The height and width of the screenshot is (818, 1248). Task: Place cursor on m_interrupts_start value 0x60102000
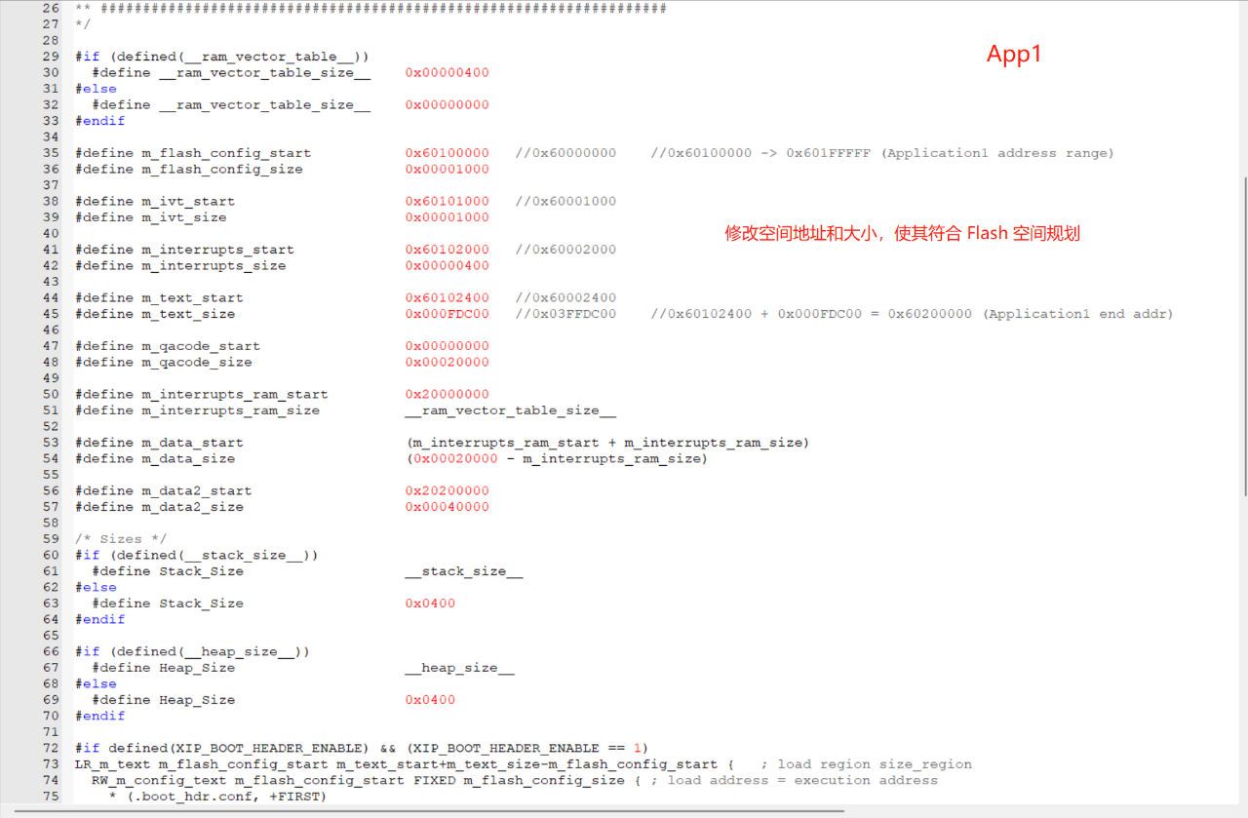click(x=448, y=250)
